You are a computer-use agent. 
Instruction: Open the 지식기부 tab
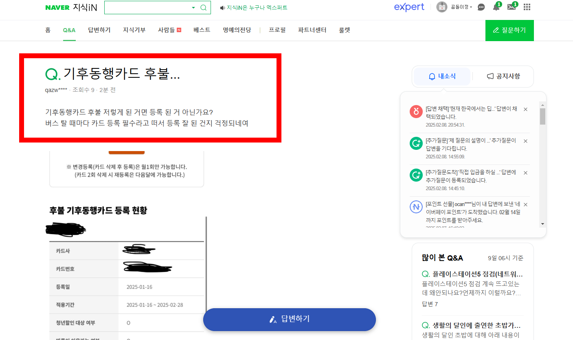pyautogui.click(x=134, y=30)
